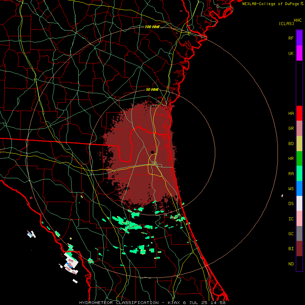The height and width of the screenshot is (305, 305).
Task: Click the HA legend label
Action: 291,113
